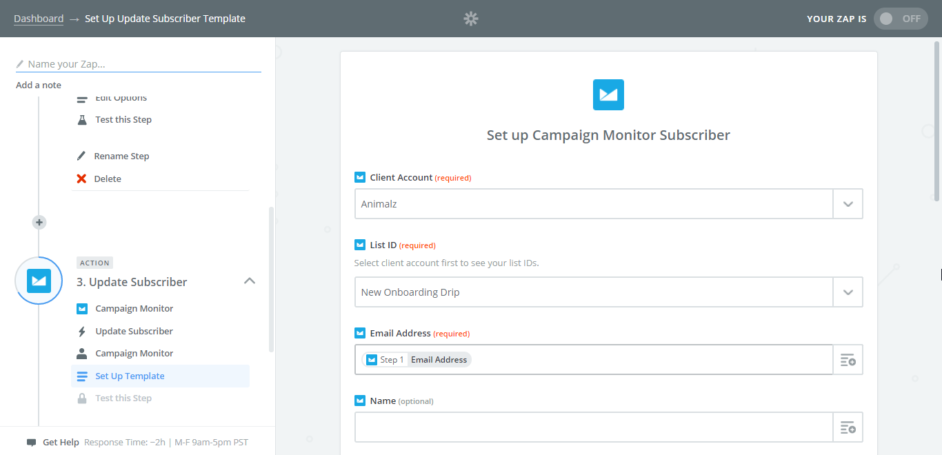Click Get Help
This screenshot has width=942, height=455.
coord(61,443)
